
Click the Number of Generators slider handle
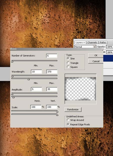click(12, 61)
